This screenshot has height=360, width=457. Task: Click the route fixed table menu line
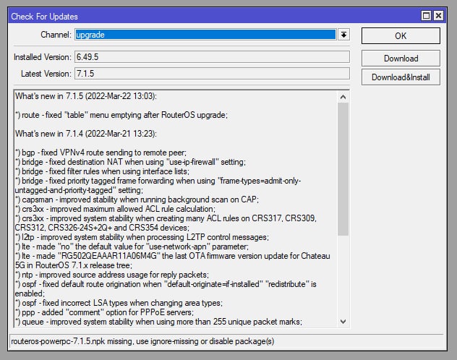click(x=121, y=115)
